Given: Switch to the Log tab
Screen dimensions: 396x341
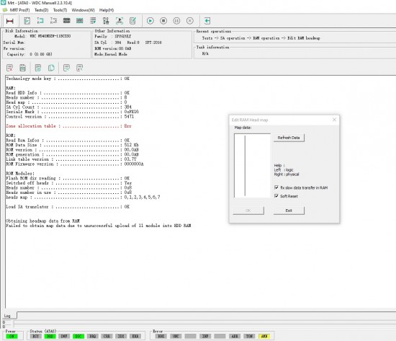Looking at the screenshot, I should click(7, 316).
